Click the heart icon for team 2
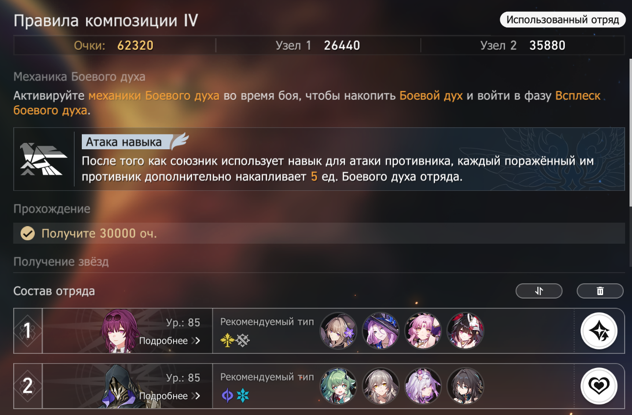 tap(599, 387)
